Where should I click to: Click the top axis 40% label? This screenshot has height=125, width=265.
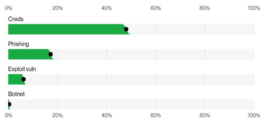[107, 8]
